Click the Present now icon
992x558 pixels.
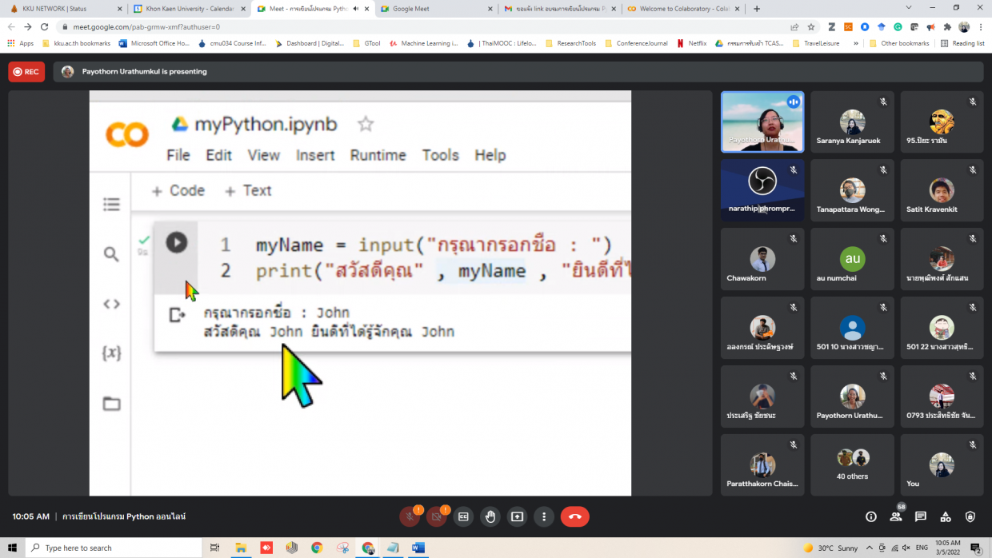[x=517, y=516]
